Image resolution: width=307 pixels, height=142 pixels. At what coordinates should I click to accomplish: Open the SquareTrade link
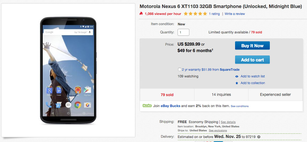[x=229, y=70]
